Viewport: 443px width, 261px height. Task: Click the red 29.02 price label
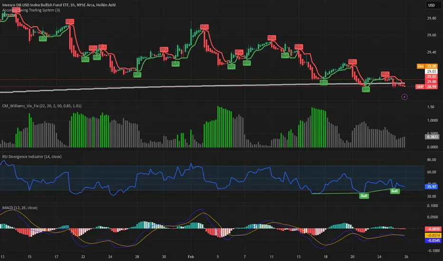tap(432, 76)
